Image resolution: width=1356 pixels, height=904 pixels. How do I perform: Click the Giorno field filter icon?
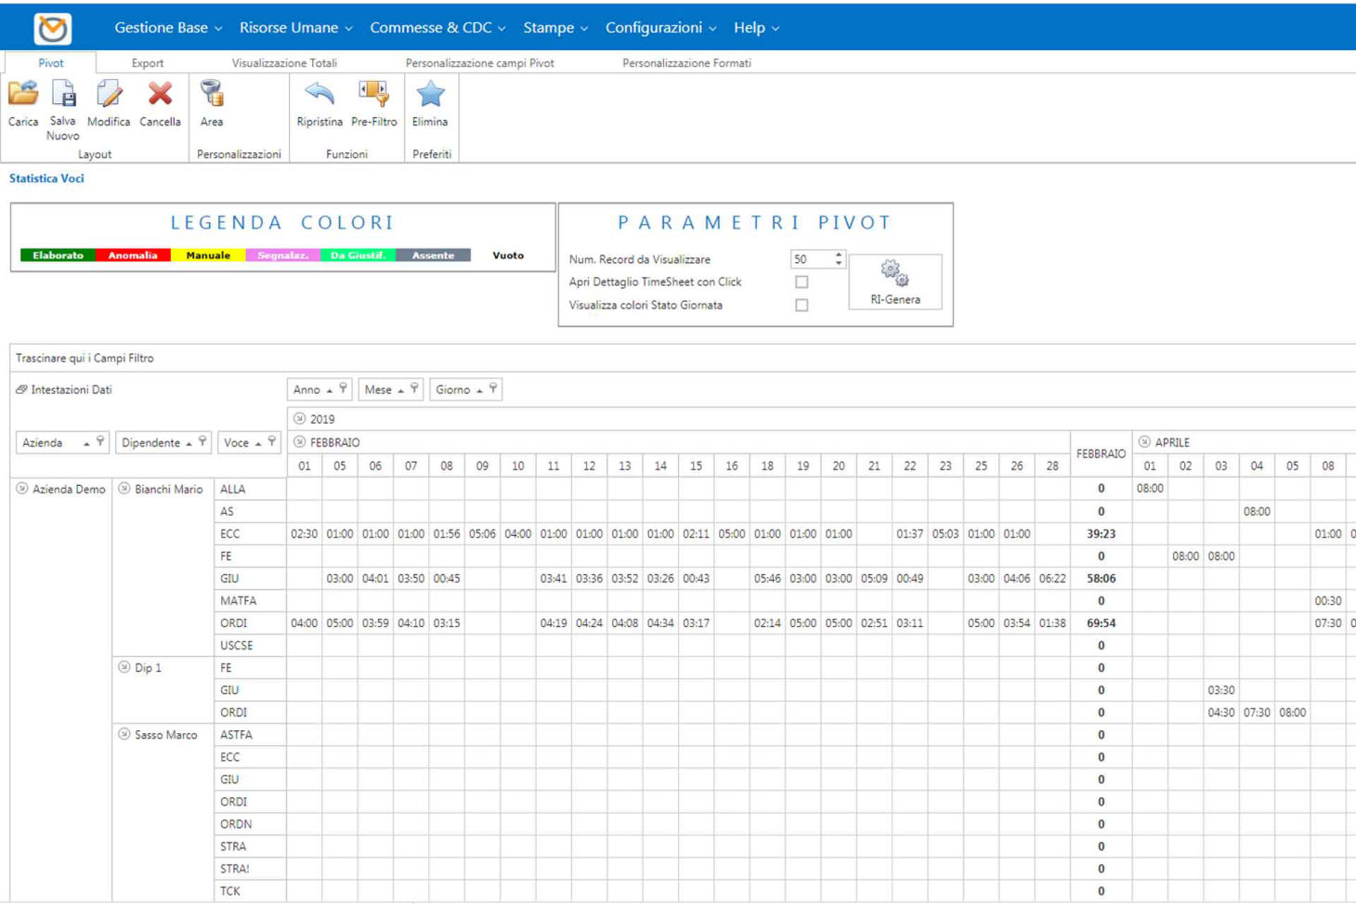tap(493, 388)
